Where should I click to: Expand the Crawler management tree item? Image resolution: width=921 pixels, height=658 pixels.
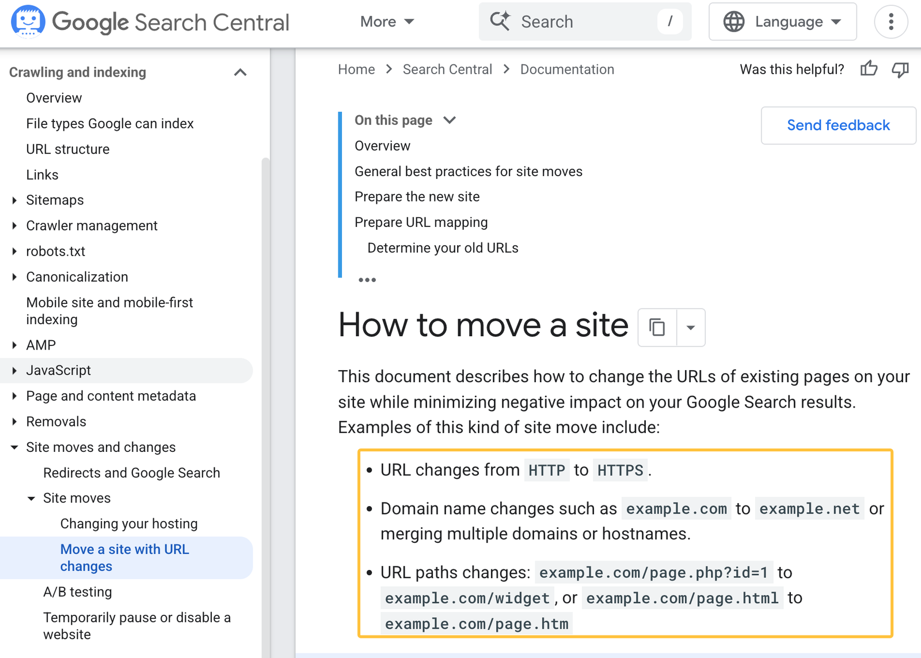pos(14,226)
